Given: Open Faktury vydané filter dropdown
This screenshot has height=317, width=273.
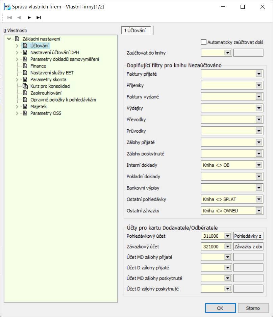Looking at the screenshot, I should [259, 97].
